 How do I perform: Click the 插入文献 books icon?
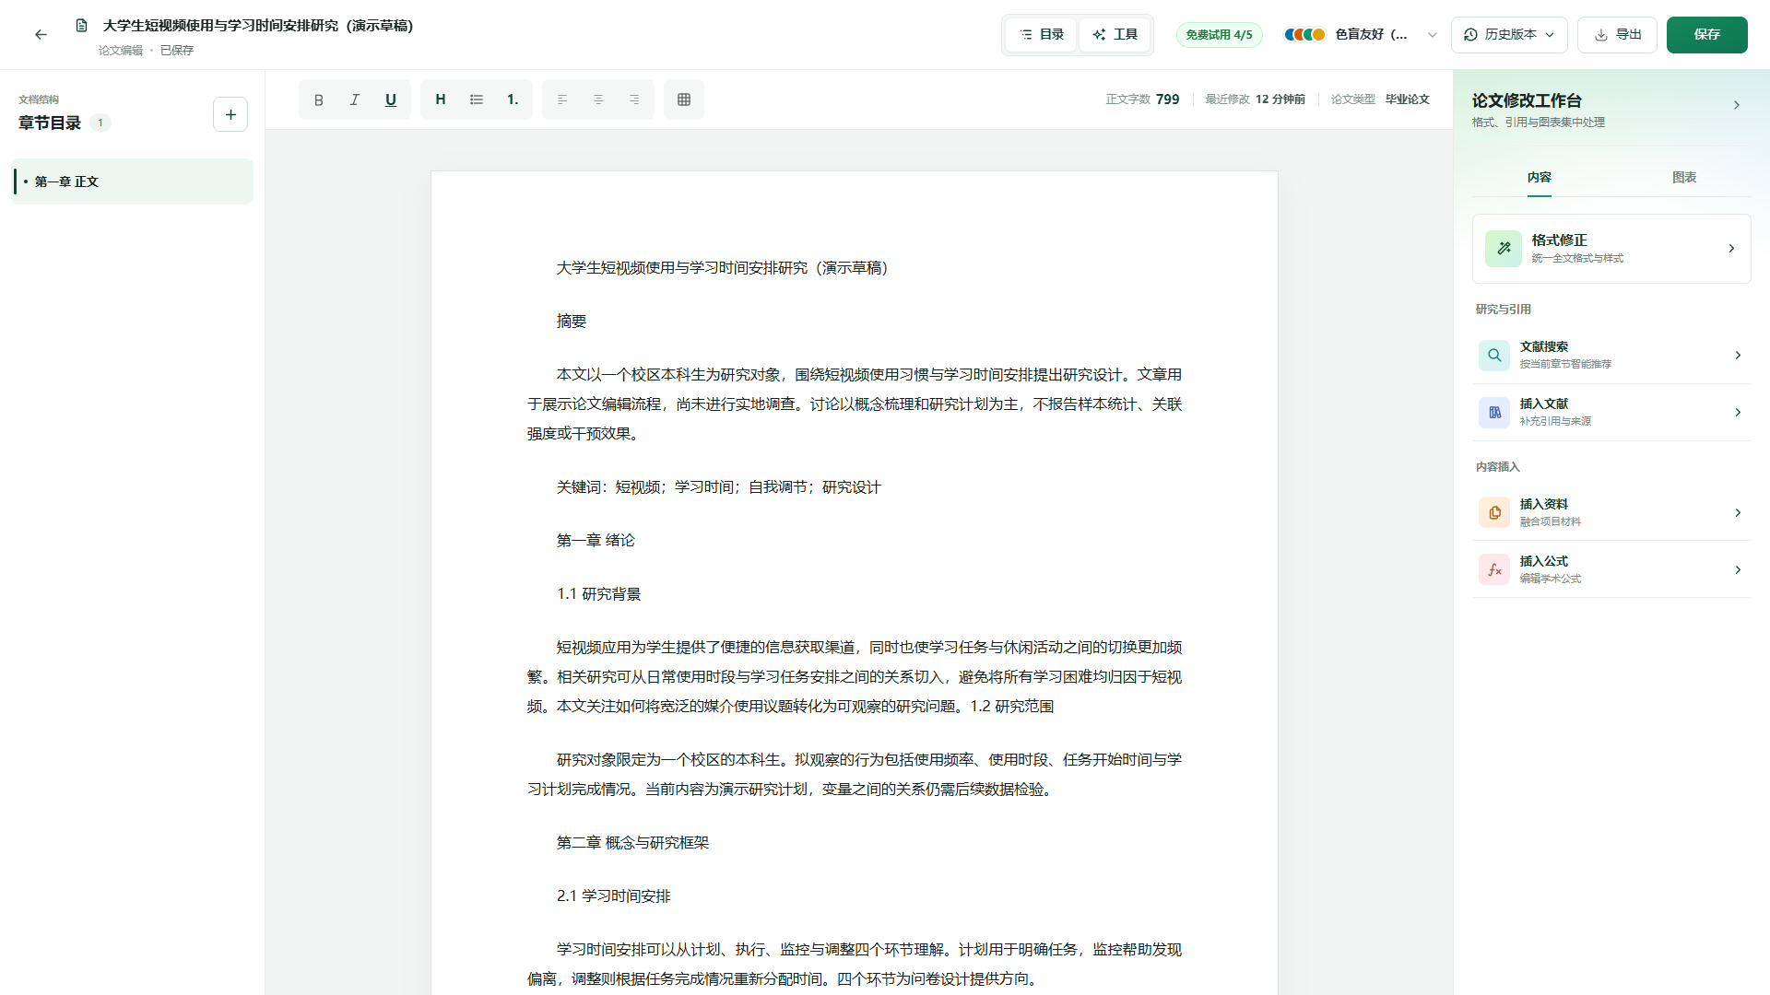coord(1494,412)
